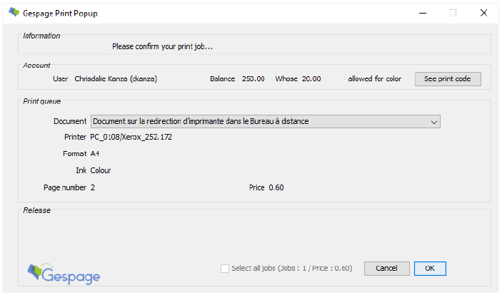502x295 pixels.
Task: Click the Ink value Colour
Action: (x=101, y=170)
